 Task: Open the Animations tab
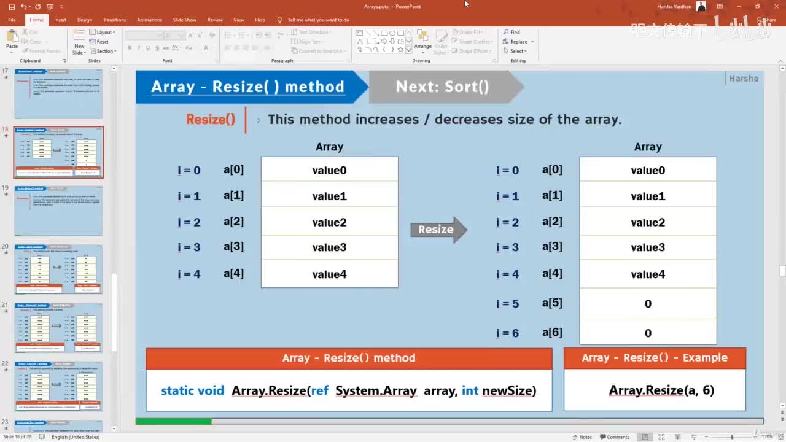tap(149, 20)
